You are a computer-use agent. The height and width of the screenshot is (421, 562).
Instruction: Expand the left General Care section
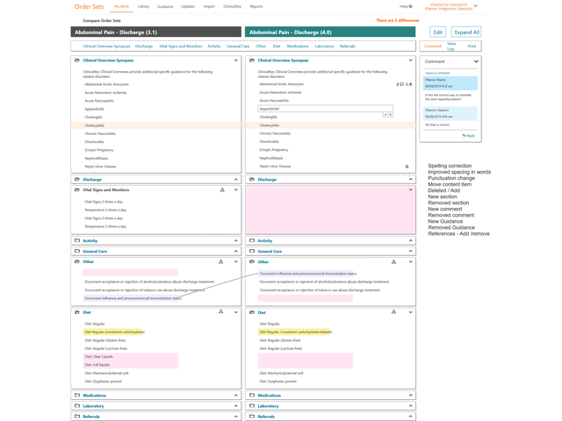[x=235, y=251]
